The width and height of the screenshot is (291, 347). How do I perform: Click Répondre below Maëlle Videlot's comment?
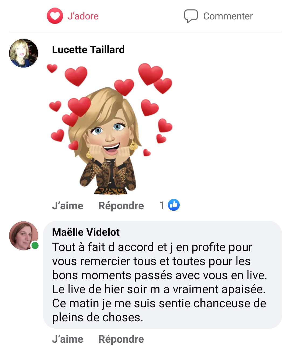121,339
